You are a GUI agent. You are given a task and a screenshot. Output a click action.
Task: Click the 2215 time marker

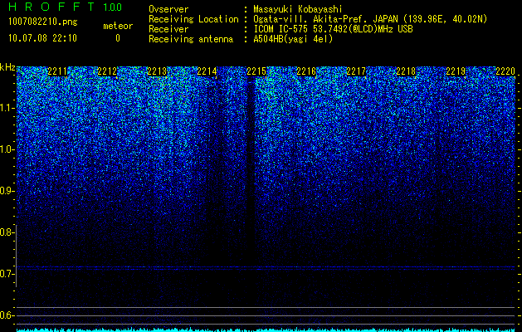click(x=256, y=71)
